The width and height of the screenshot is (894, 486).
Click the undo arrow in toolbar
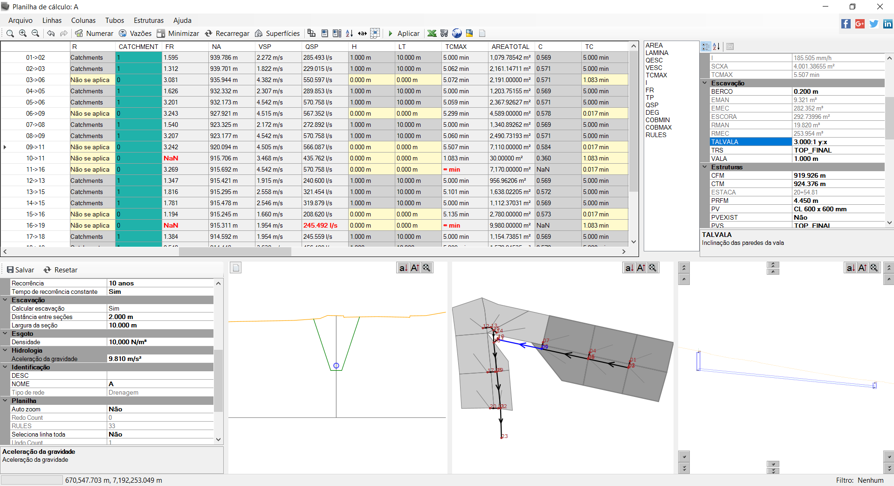51,33
